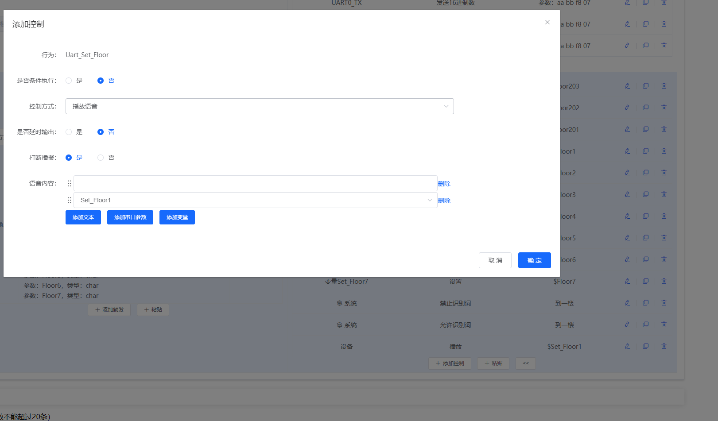Open the 控制方式 dropdown
This screenshot has height=421, width=718.
[260, 106]
